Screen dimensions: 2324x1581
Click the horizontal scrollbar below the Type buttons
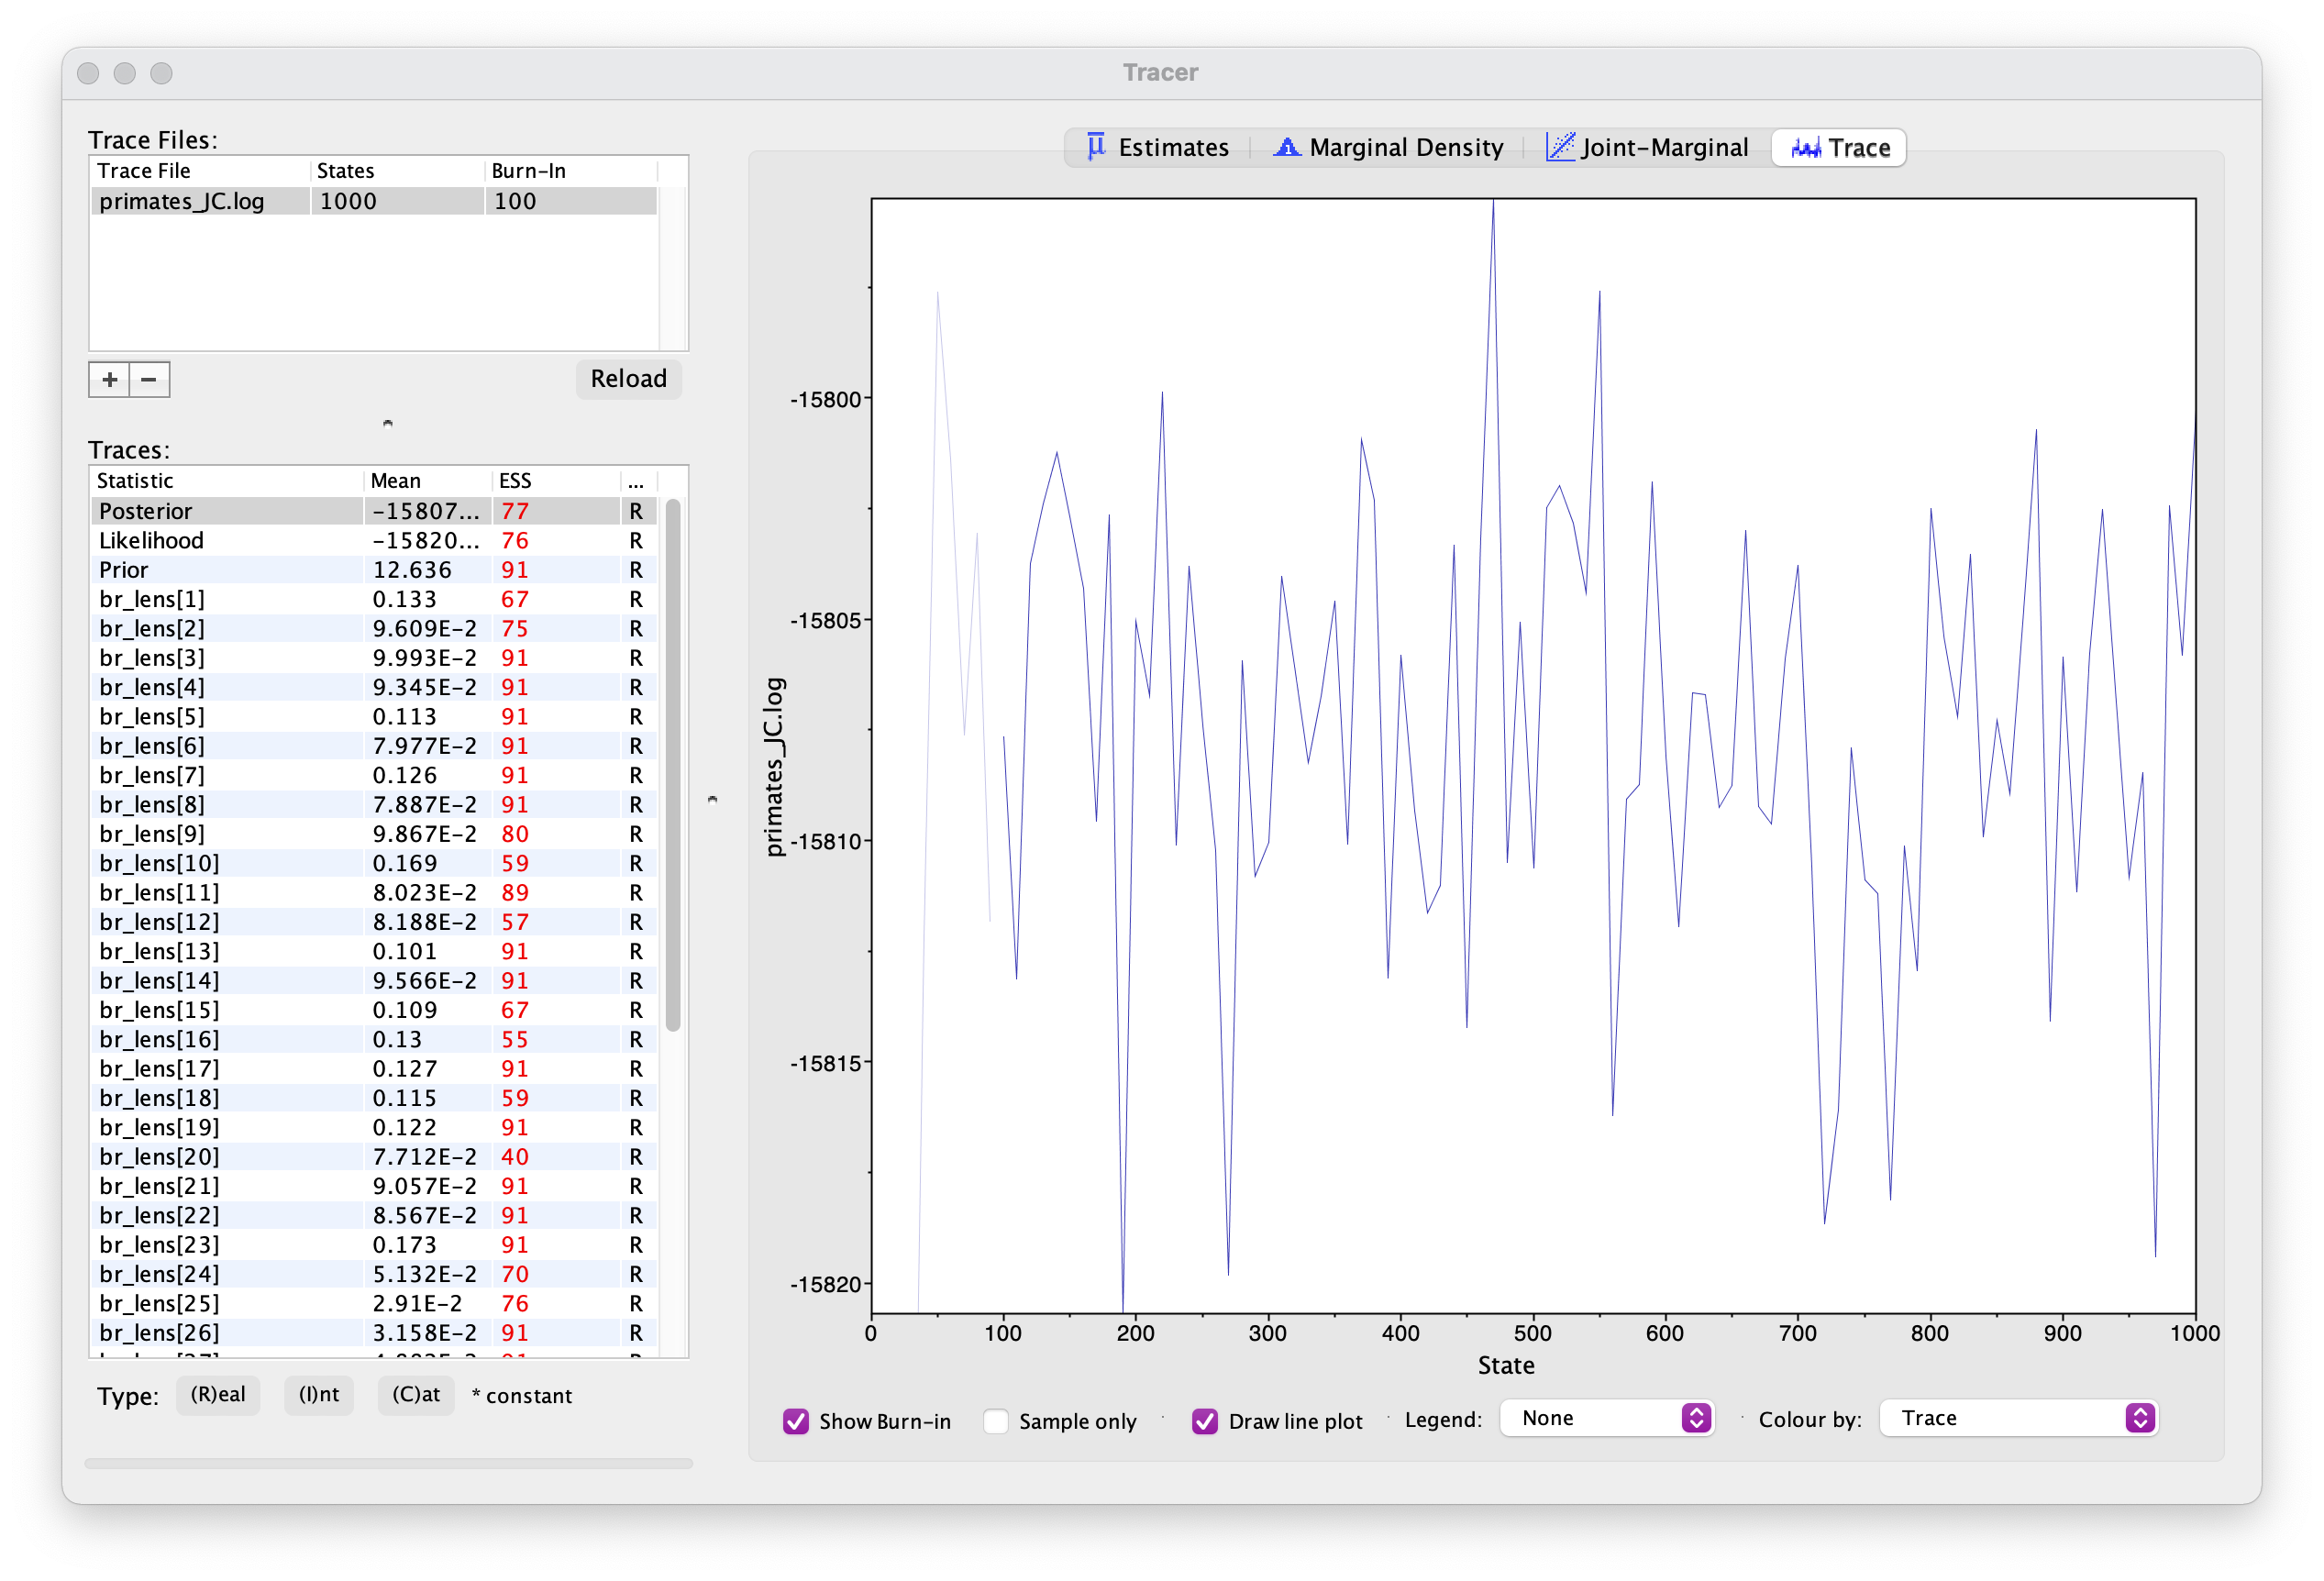click(x=388, y=1464)
